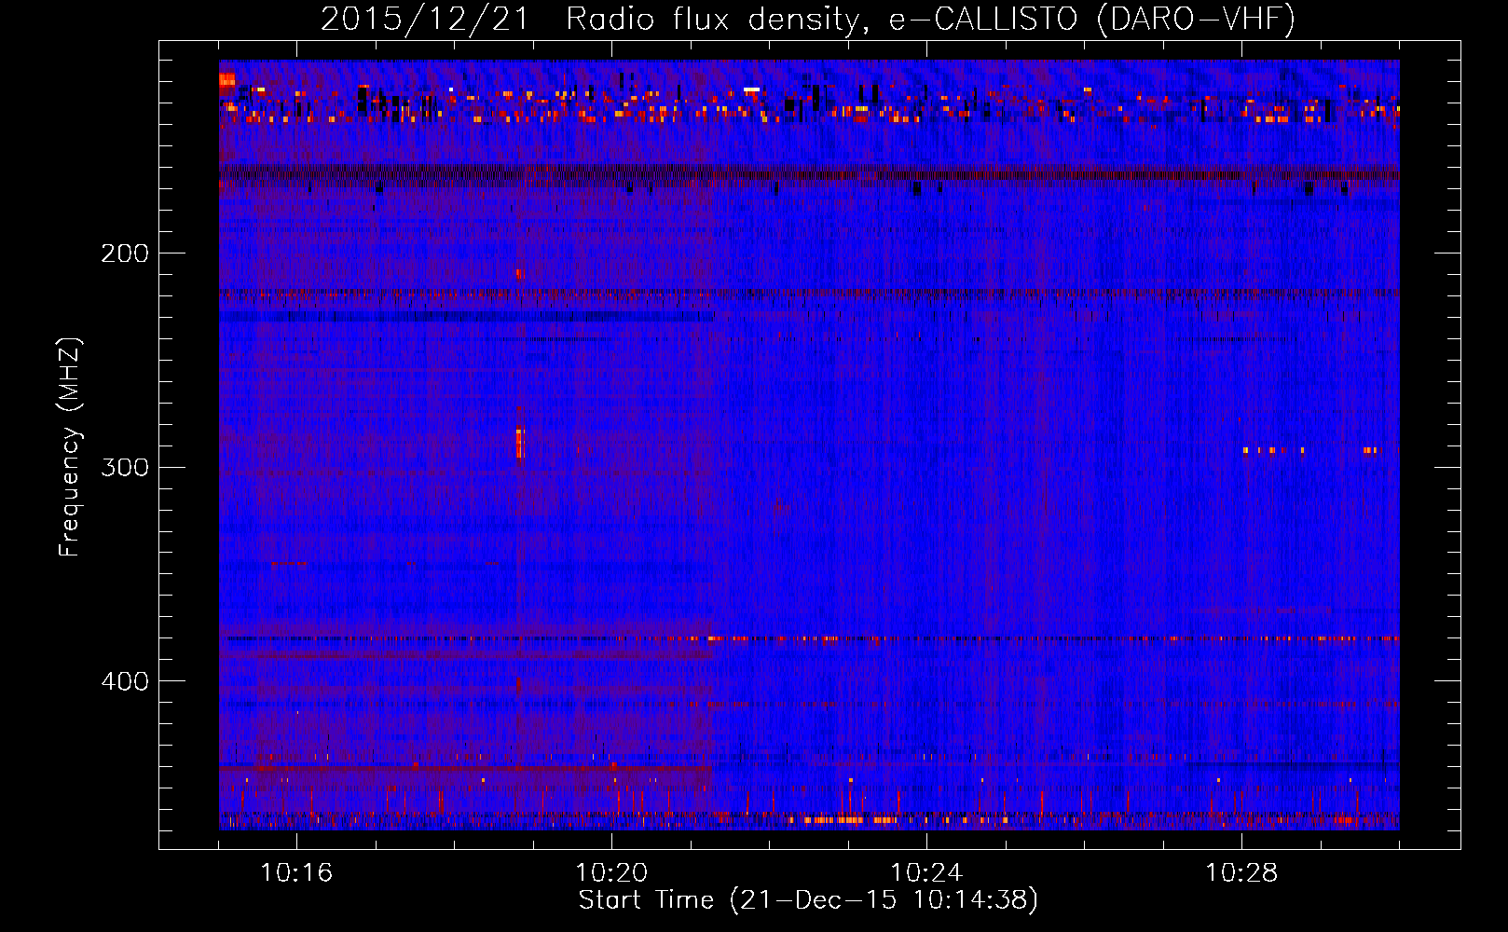Click the 'Start Time (21-Dec-15 10:14:38)' label
Image resolution: width=1508 pixels, height=932 pixels.
(808, 900)
